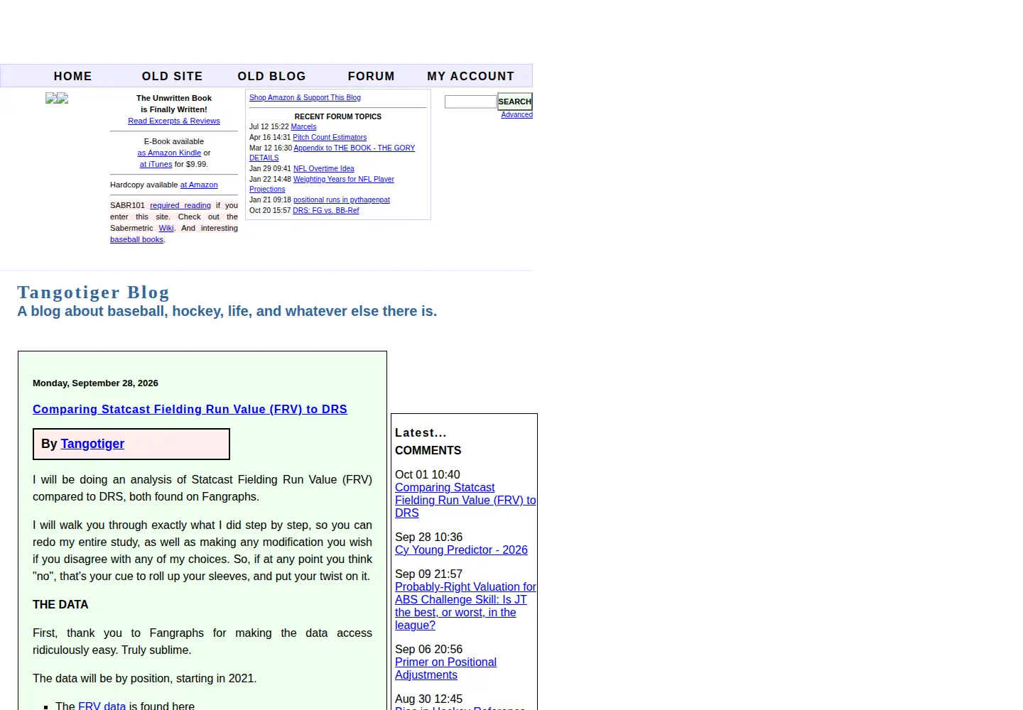Screen dimensions: 1023x710
Task: Visit author Tangotiger's link in byline
Action: coord(92,444)
